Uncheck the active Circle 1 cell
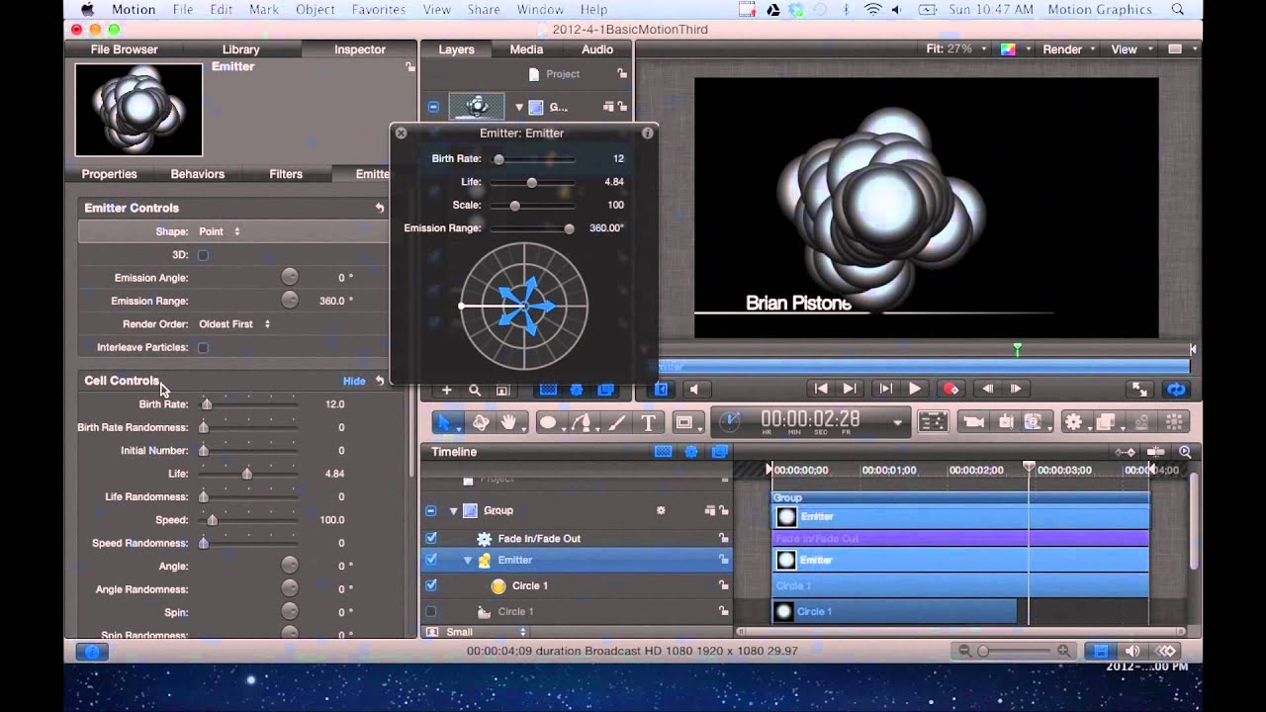 tap(431, 585)
